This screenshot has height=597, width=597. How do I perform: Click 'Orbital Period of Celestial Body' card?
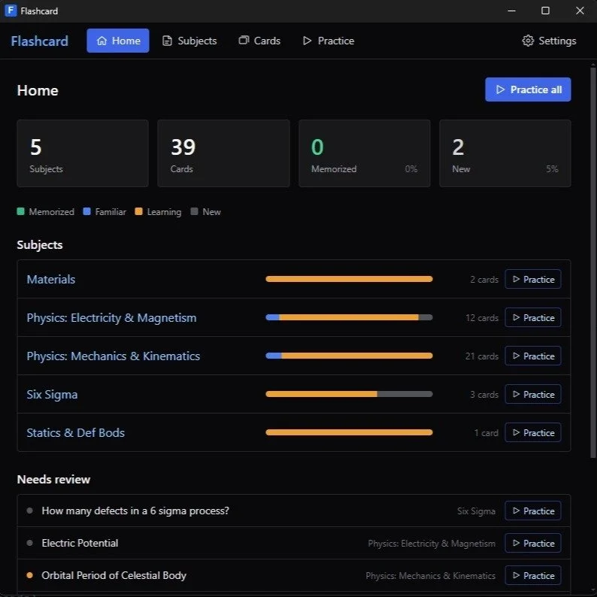[x=114, y=576]
